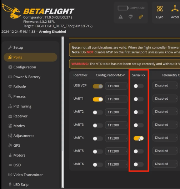Click the Accel sensor icon

click(175, 9)
